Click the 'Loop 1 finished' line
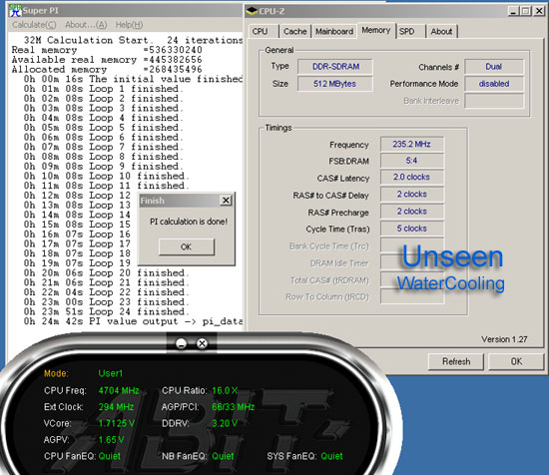 [104, 89]
